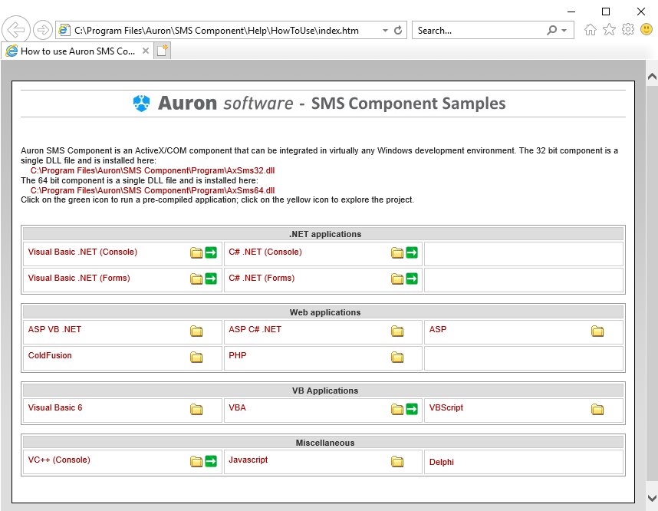Image resolution: width=658 pixels, height=511 pixels.
Task: Explore the ASP VB .NET project folder
Action: 196,331
